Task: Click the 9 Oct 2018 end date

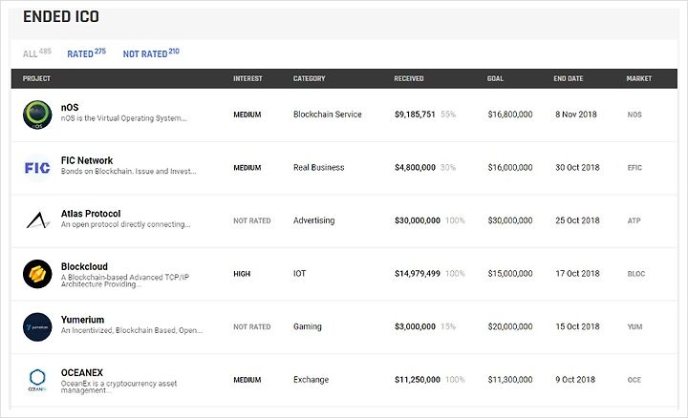Action: [575, 380]
